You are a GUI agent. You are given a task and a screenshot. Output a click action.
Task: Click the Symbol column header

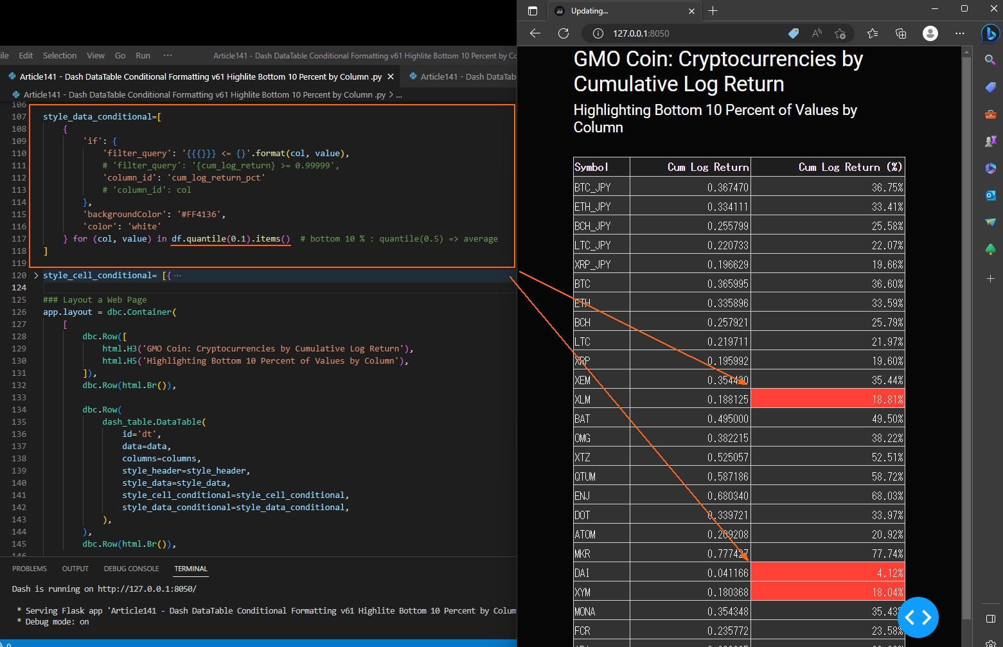601,167
